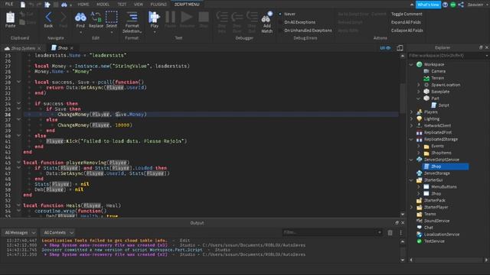Open Output panel three-dot options
The width and height of the screenshot is (490, 275).
pos(400,232)
